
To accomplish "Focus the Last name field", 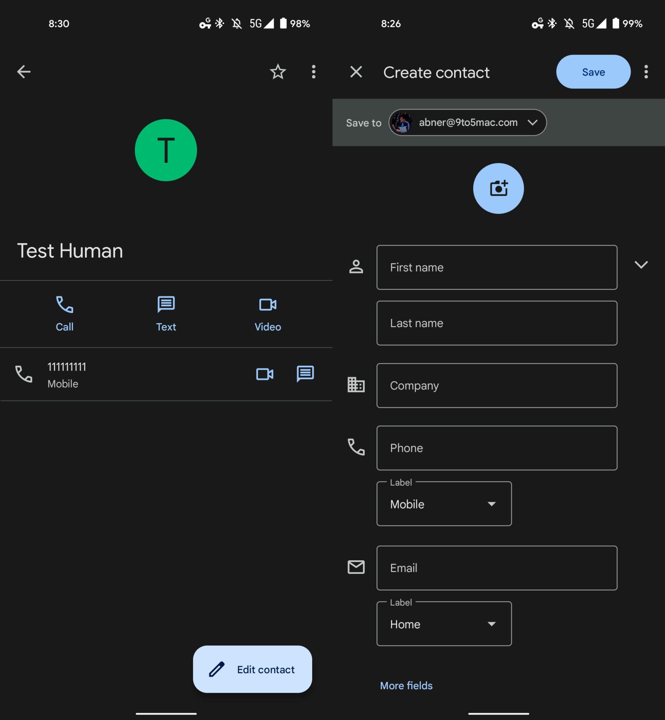I will pyautogui.click(x=497, y=323).
